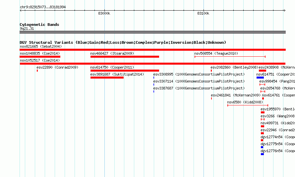Open nsv499731 variant label
Screen dimensions: 295x177
pyautogui.click(x=278, y=123)
